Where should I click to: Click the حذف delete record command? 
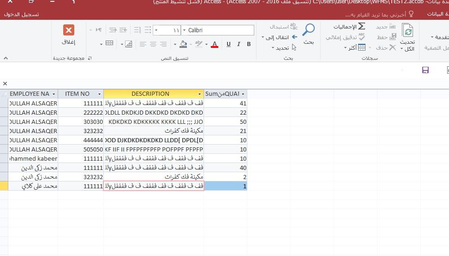(386, 48)
